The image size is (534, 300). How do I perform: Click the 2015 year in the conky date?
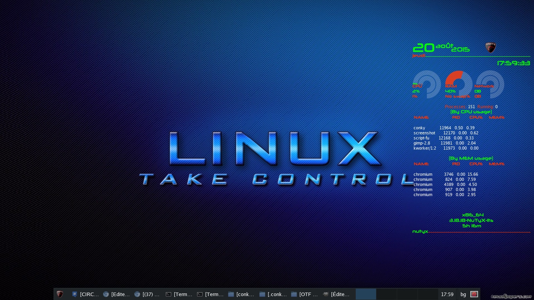(x=461, y=50)
